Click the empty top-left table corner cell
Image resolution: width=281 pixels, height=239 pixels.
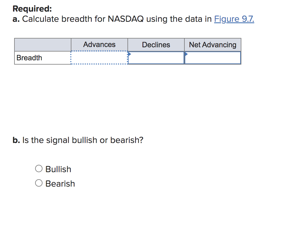pyautogui.click(x=42, y=44)
